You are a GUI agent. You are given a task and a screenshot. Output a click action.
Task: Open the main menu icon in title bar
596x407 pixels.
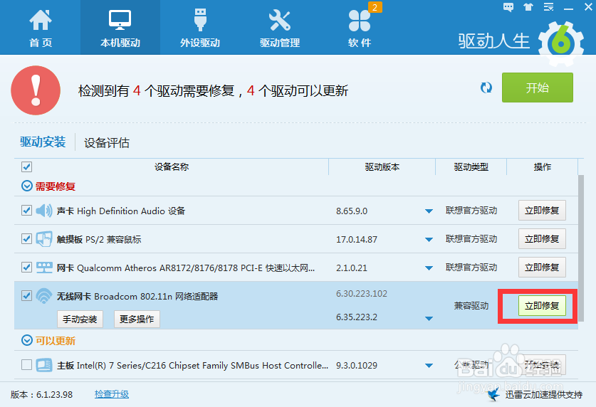click(x=548, y=7)
